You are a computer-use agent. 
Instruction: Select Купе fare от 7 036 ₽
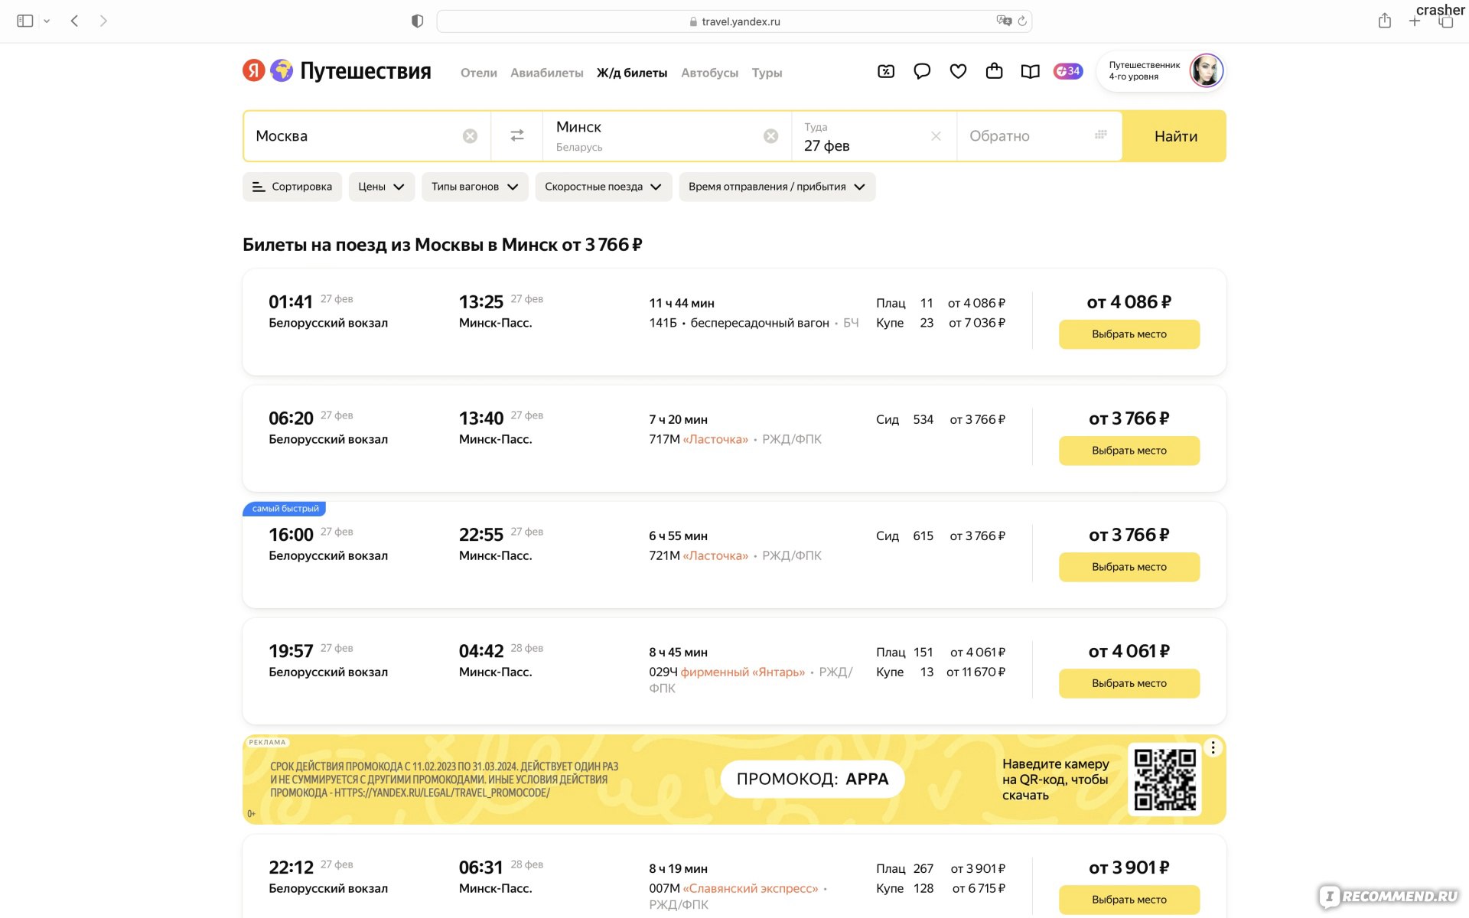pos(941,323)
